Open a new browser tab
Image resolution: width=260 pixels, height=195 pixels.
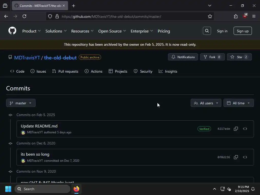[73, 6]
